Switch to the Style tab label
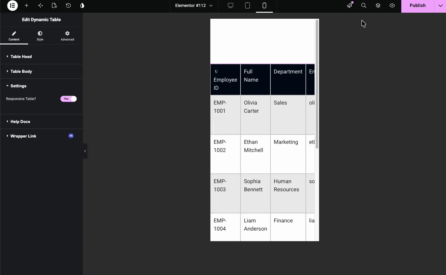The image size is (446, 275). click(x=40, y=40)
